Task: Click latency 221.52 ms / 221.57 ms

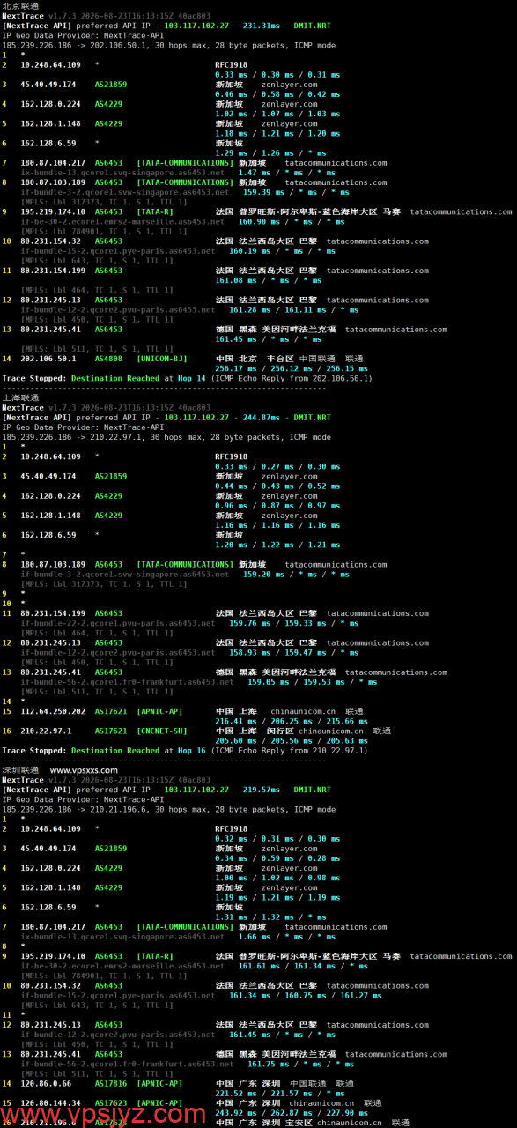Action: pos(263,1093)
